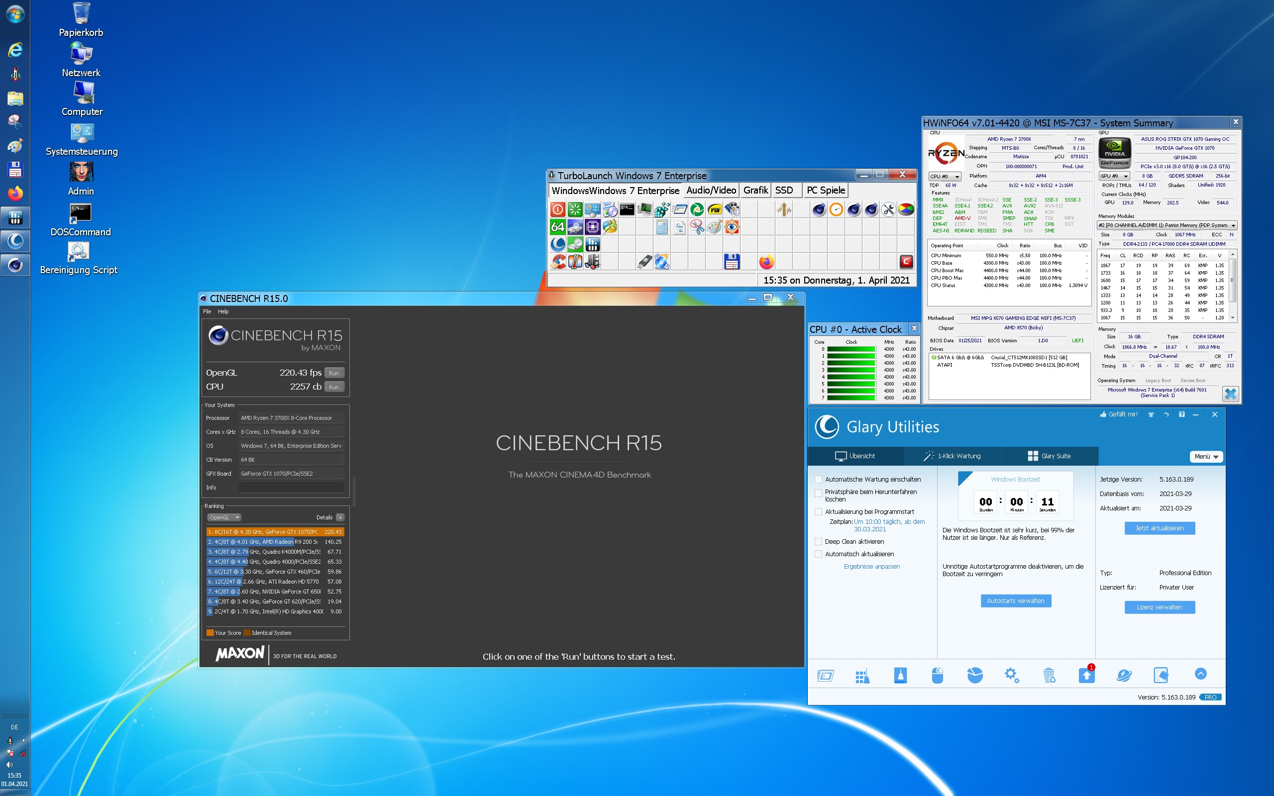Click Cinebench Info input field
Viewport: 1274px width, 796px height.
[x=291, y=488]
